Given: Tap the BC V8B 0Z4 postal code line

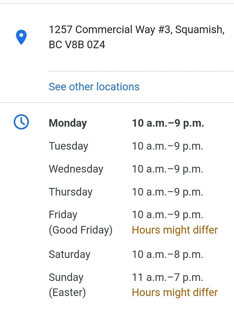Looking at the screenshot, I should pos(77,44).
